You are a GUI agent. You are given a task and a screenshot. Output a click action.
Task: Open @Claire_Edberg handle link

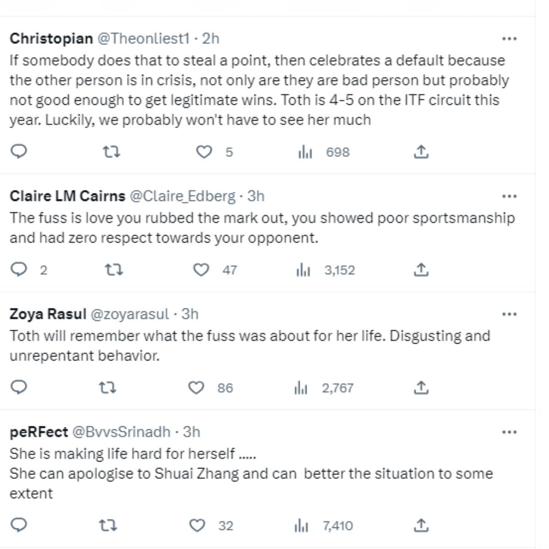pyautogui.click(x=183, y=196)
